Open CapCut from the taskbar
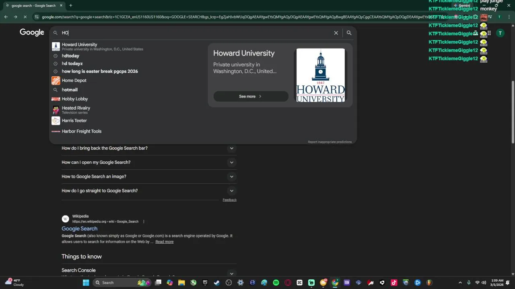The width and height of the screenshot is (515, 289). point(299,283)
